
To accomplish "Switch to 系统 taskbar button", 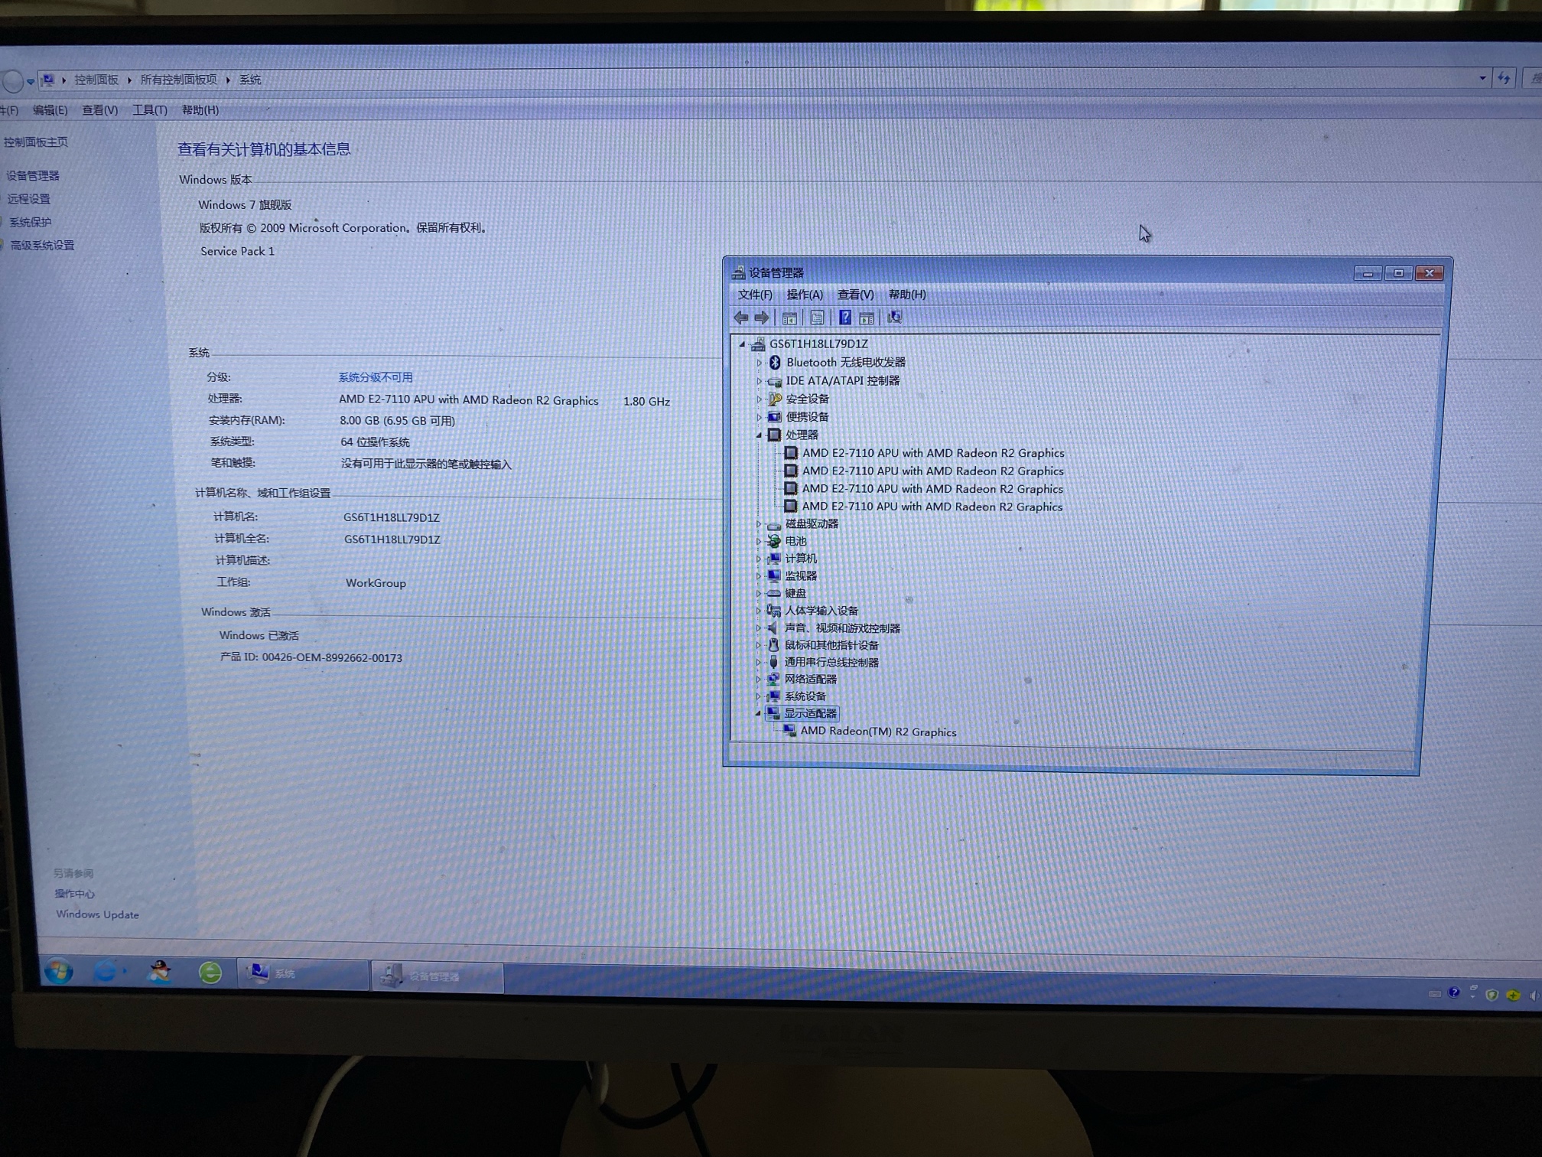I will [x=303, y=973].
